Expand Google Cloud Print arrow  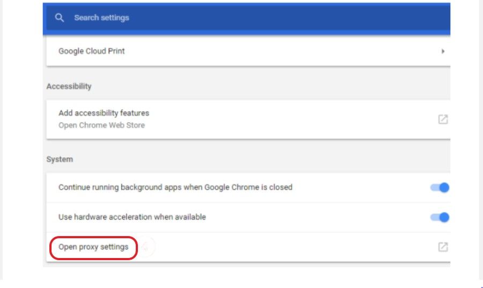443,51
